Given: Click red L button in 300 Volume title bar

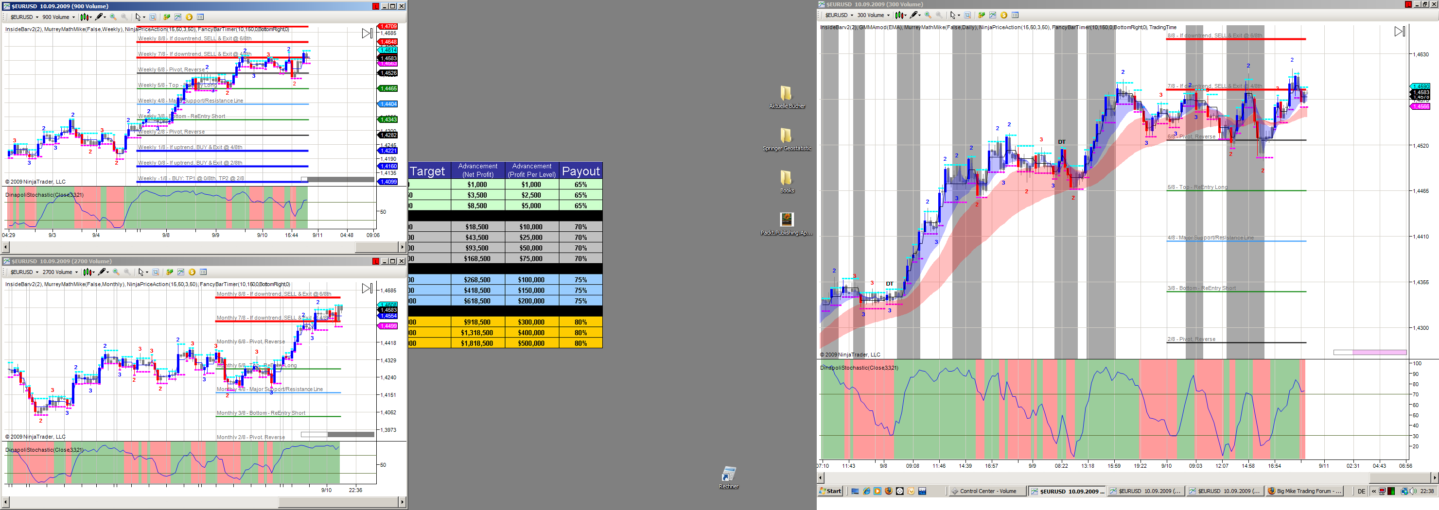Looking at the screenshot, I should pyautogui.click(x=1408, y=4).
